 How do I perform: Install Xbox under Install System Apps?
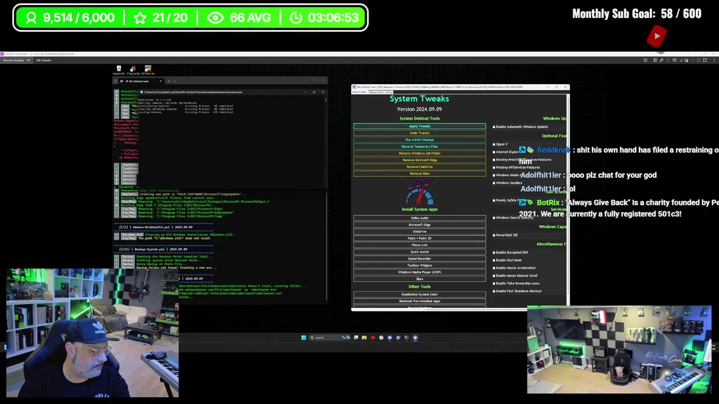420,278
